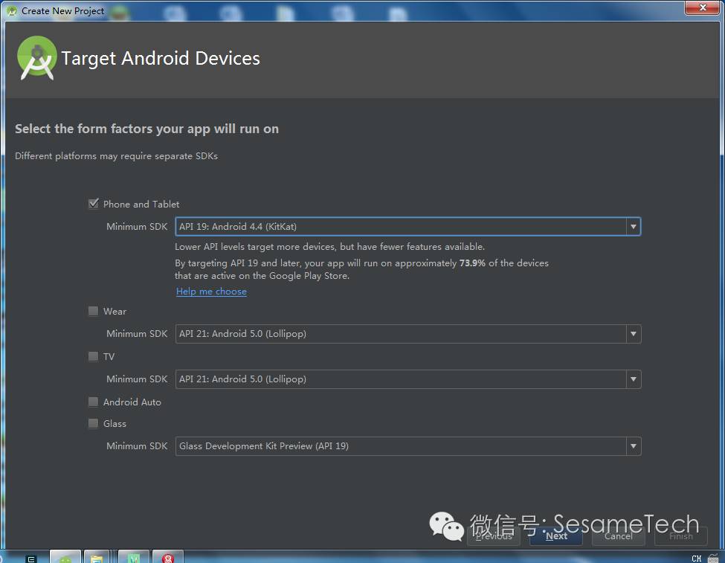Enable the TV form factor checkbox
The height and width of the screenshot is (563, 725).
pyautogui.click(x=94, y=356)
